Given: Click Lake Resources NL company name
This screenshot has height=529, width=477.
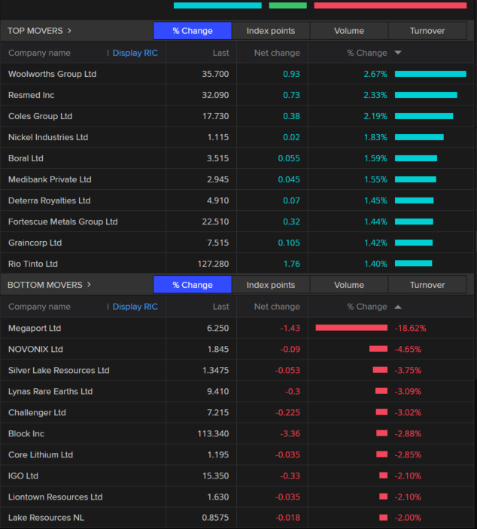Looking at the screenshot, I should point(46,518).
